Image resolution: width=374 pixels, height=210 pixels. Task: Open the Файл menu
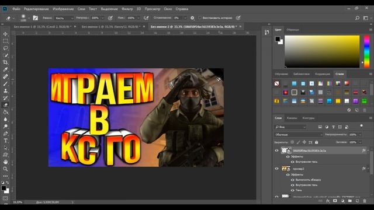click(x=16, y=9)
